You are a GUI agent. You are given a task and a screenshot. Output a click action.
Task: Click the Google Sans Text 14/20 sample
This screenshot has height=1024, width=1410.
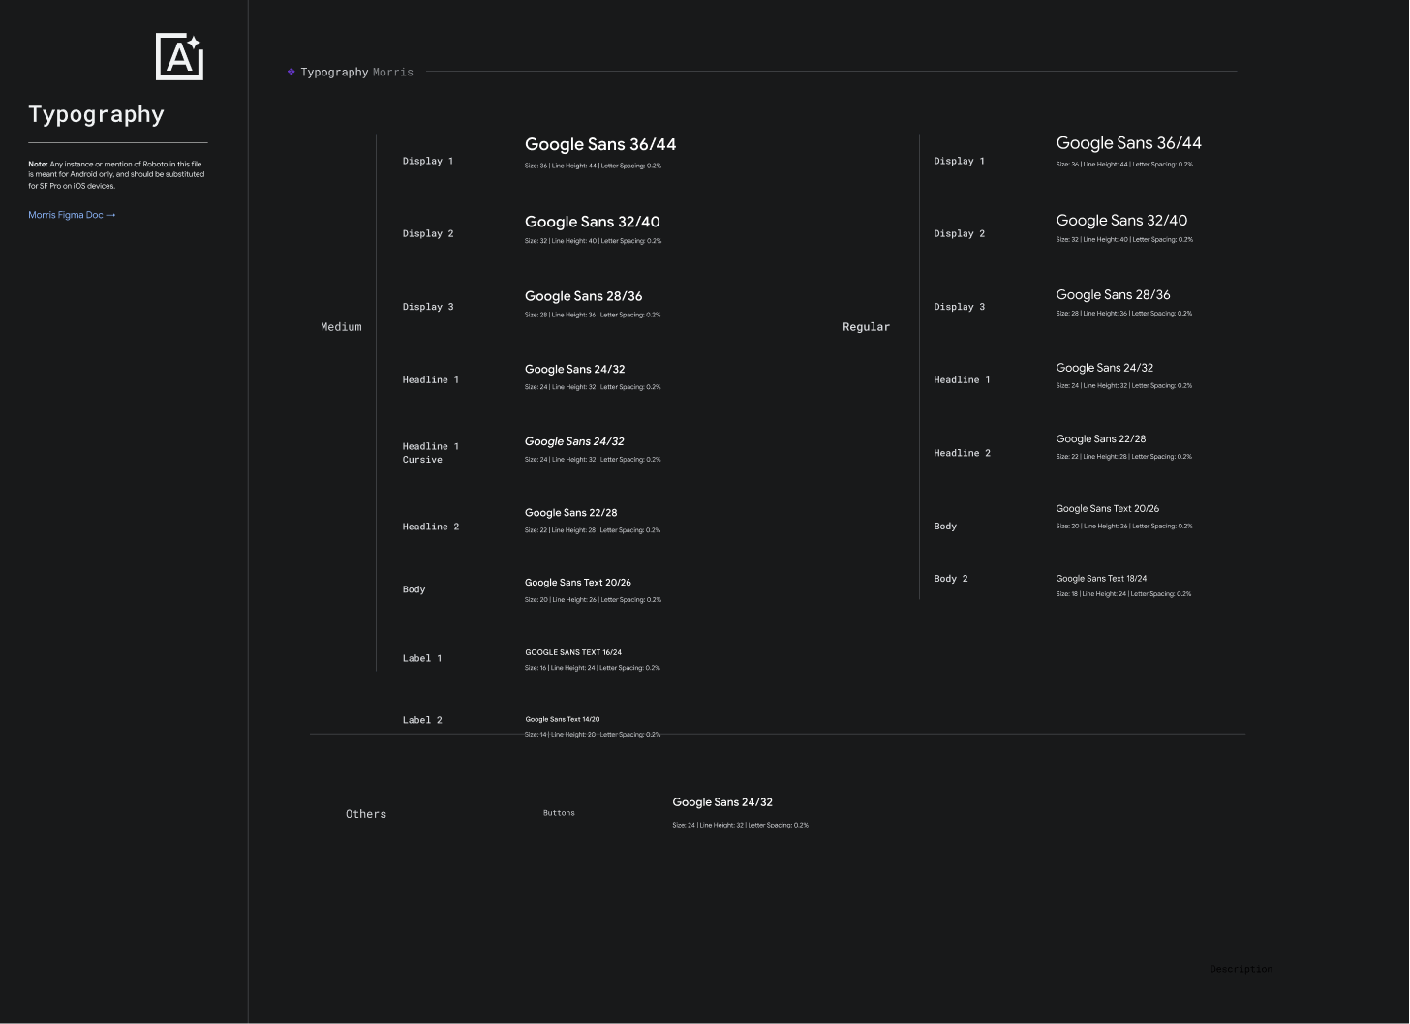(563, 719)
